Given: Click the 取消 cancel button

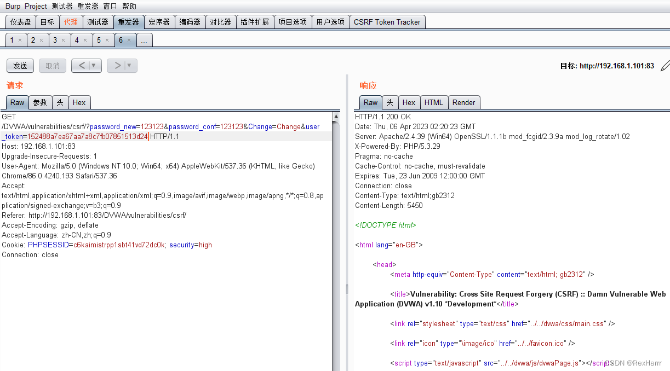Looking at the screenshot, I should tap(53, 66).
